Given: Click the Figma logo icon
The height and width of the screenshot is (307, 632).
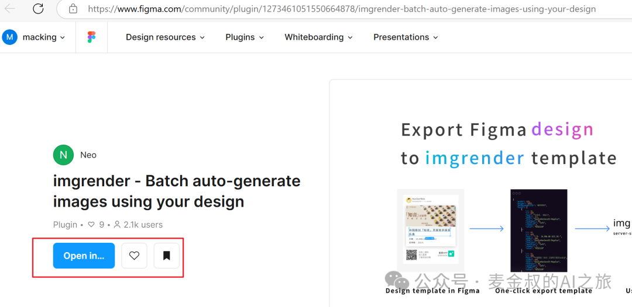Looking at the screenshot, I should pos(91,37).
